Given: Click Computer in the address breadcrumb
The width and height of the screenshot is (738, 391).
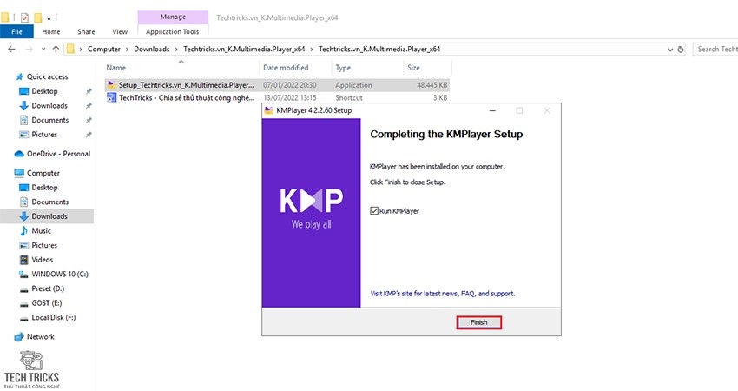Looking at the screenshot, I should pos(104,49).
